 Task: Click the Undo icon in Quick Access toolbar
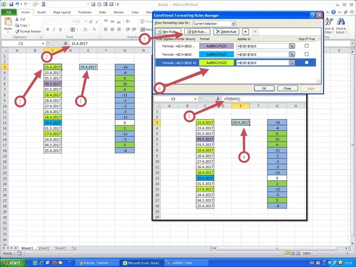[x=17, y=4]
